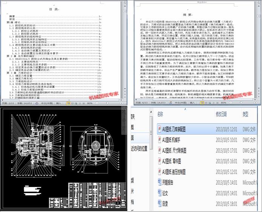Open zoom dialog via 80% in page 4/33 window
The width and height of the screenshot is (262, 212).
223,103
